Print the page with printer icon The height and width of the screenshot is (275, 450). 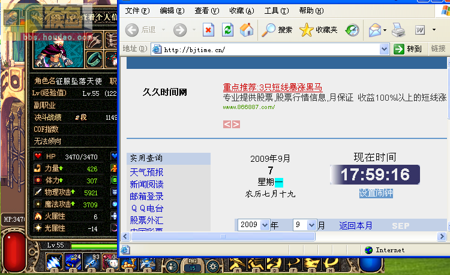(x=398, y=30)
